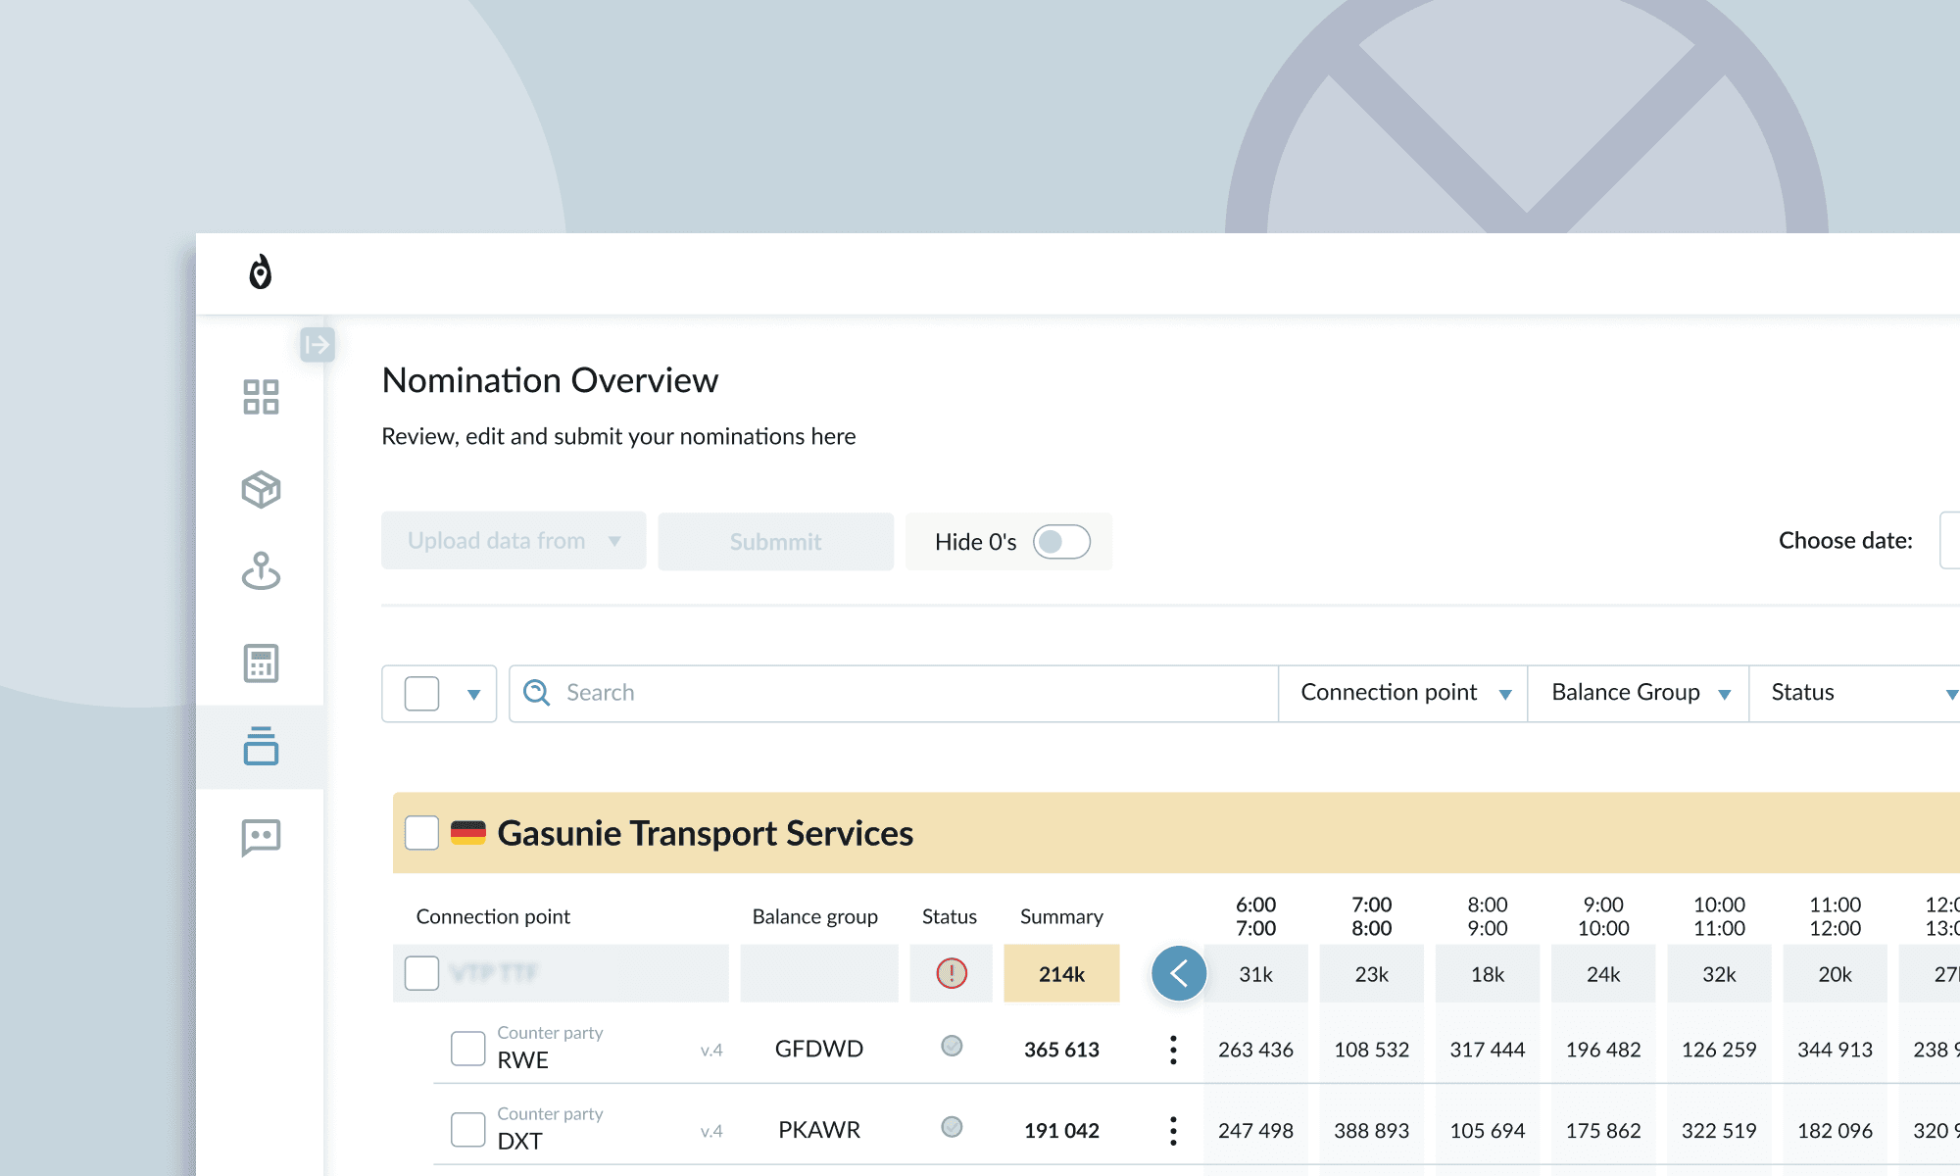Select the RWE counter party checkbox
The width and height of the screenshot is (1960, 1176).
click(467, 1048)
